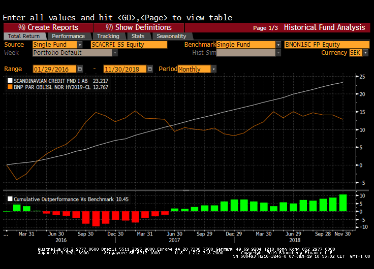
Task: Switch to the Total Return tab
Action: click(24, 36)
